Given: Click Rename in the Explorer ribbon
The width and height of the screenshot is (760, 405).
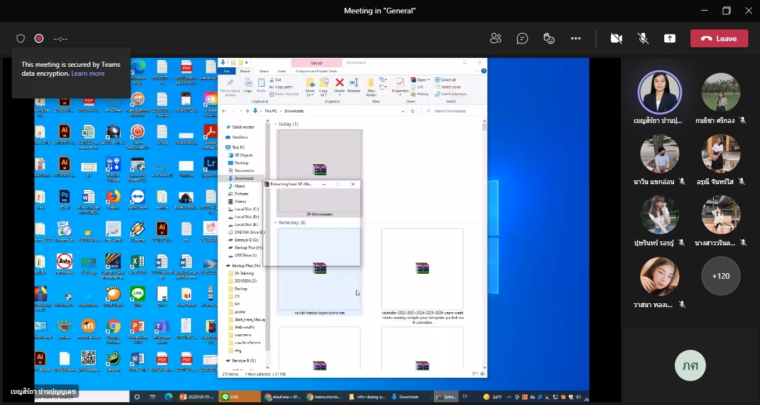Looking at the screenshot, I should point(354,86).
